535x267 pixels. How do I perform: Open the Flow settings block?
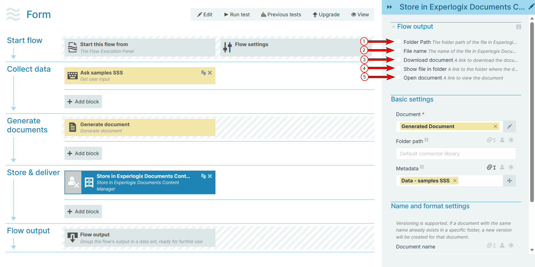297,47
